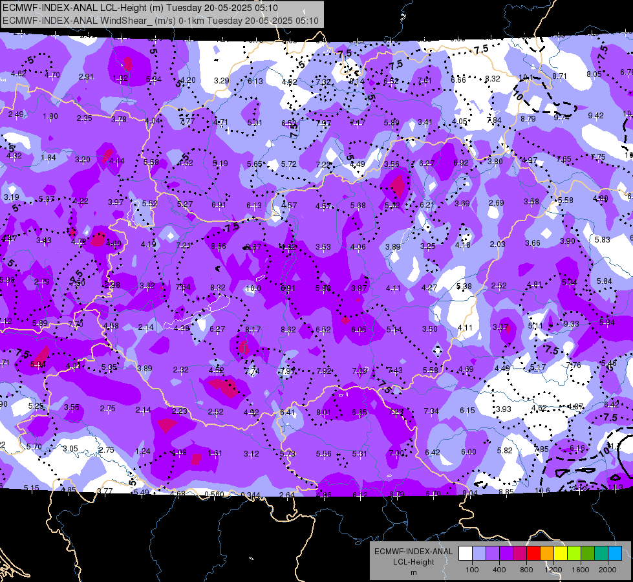Image resolution: width=633 pixels, height=582 pixels.
Task: Click the wind shear value 3.05
Action: (70, 449)
